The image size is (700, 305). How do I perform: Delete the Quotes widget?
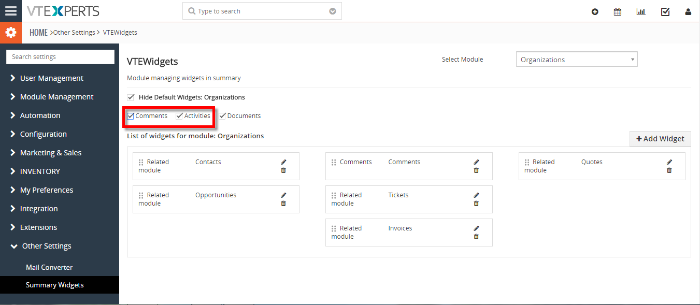pyautogui.click(x=669, y=170)
